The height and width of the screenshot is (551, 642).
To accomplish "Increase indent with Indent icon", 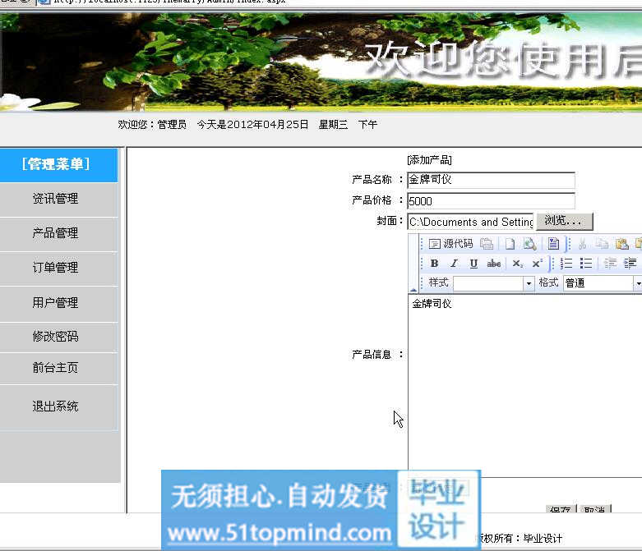I will pos(630,264).
